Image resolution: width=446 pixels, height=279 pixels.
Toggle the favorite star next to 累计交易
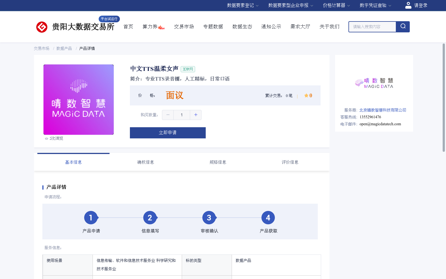pos(306,95)
